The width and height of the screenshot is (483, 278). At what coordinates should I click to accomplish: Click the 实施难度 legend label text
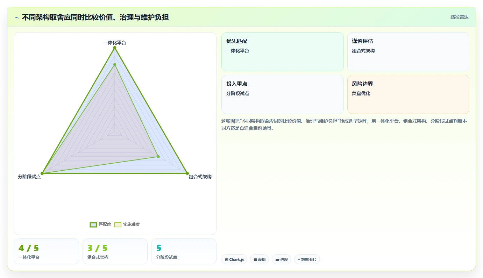132,224
